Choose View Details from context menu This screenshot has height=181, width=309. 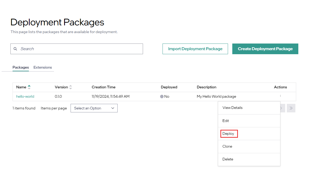click(x=232, y=108)
